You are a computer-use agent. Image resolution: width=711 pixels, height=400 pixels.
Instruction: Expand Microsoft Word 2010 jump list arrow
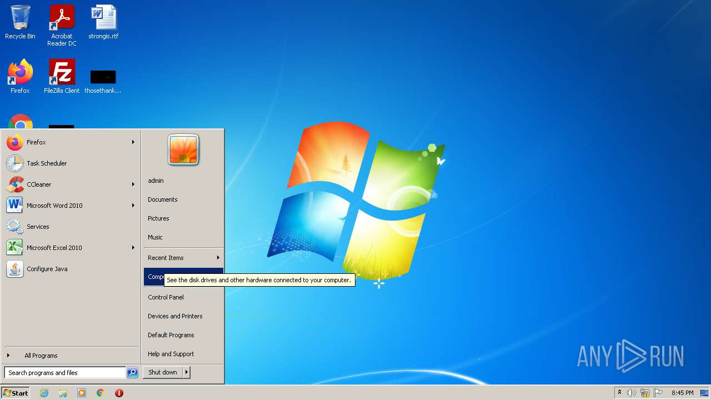133,206
